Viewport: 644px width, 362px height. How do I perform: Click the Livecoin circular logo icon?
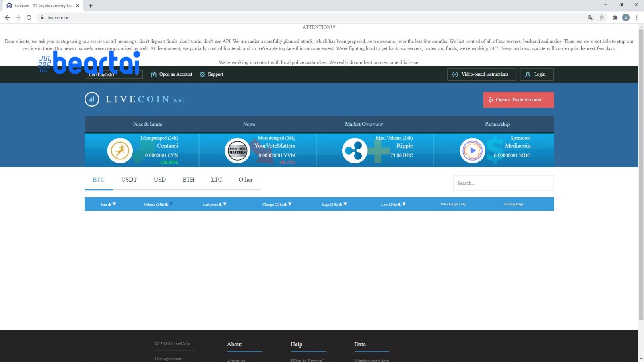[92, 99]
